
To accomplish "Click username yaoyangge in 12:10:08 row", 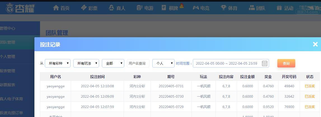I will 55,86.
